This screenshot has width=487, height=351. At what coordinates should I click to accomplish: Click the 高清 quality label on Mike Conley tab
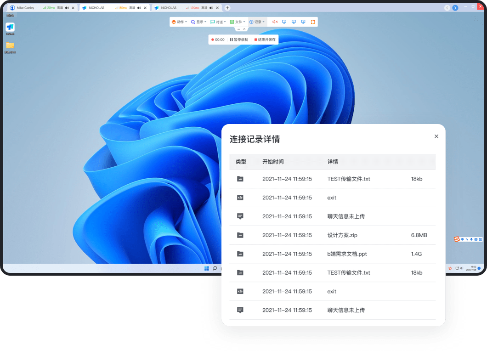(60, 8)
